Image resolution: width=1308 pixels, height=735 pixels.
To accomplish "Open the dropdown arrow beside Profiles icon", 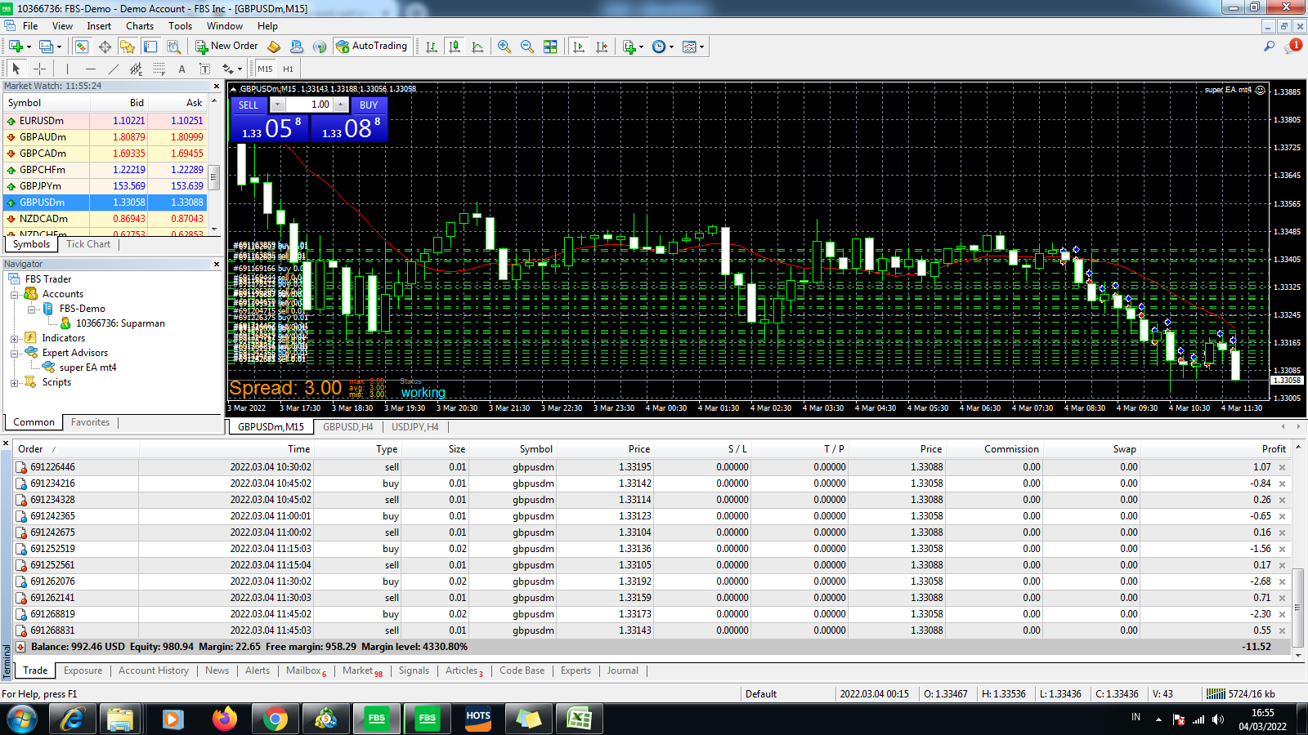I will click(59, 47).
